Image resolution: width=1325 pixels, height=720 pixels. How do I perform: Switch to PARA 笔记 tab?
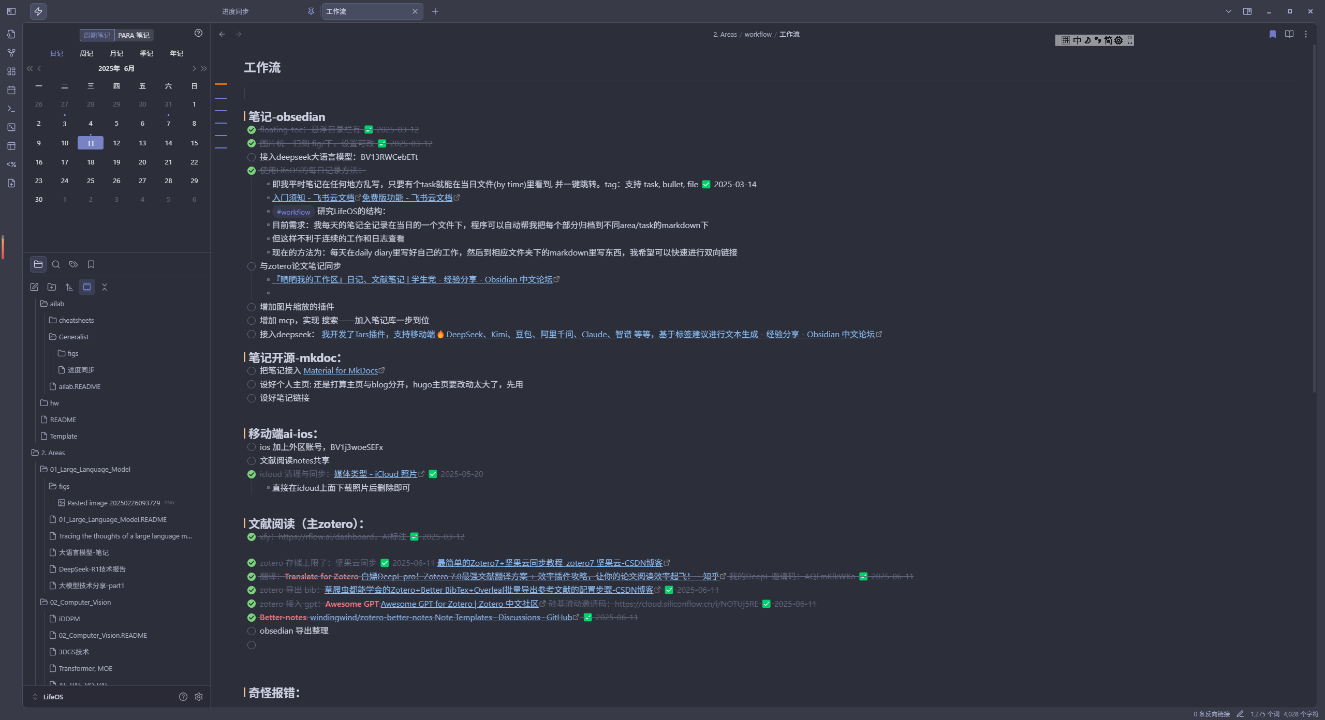pos(134,35)
